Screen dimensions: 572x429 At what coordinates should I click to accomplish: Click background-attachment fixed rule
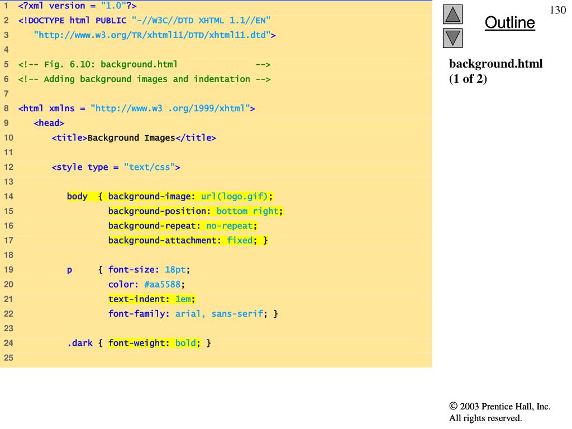(x=188, y=240)
